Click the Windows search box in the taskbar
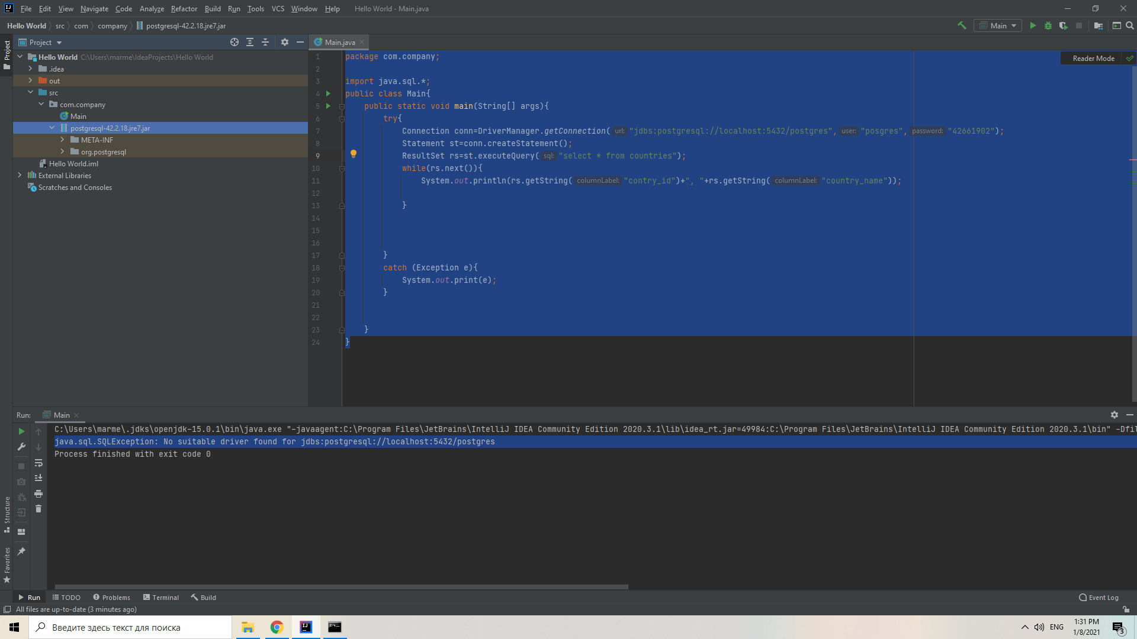The width and height of the screenshot is (1137, 639). 130,627
